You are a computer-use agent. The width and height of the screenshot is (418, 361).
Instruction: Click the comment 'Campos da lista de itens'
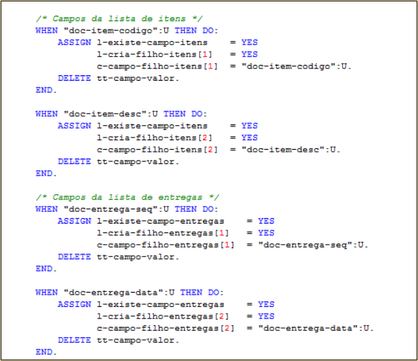click(x=119, y=18)
